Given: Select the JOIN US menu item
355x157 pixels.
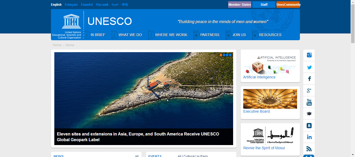Looking at the screenshot, I should [x=239, y=35].
